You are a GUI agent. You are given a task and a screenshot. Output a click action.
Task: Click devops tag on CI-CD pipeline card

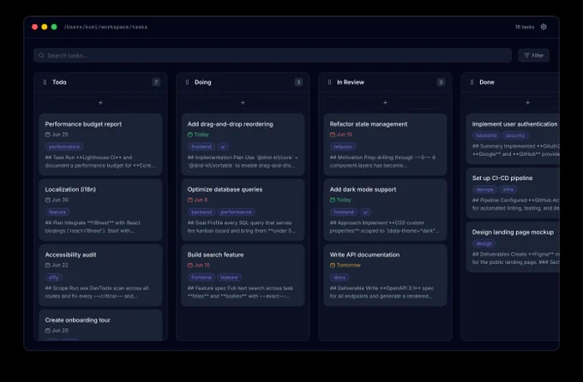tap(485, 189)
